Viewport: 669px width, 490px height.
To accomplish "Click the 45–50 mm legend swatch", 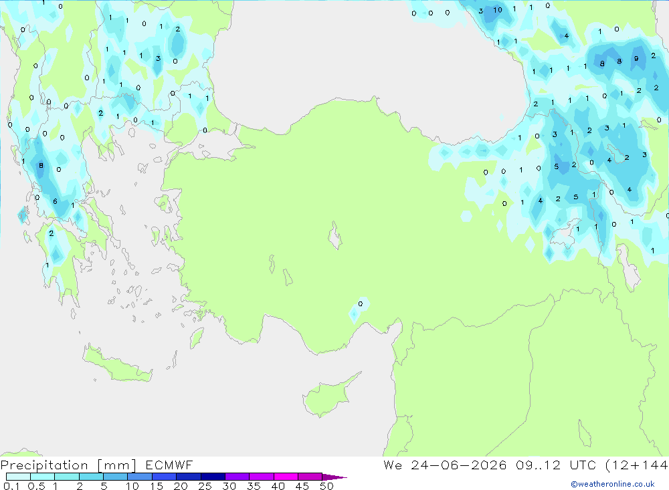I will [310, 477].
